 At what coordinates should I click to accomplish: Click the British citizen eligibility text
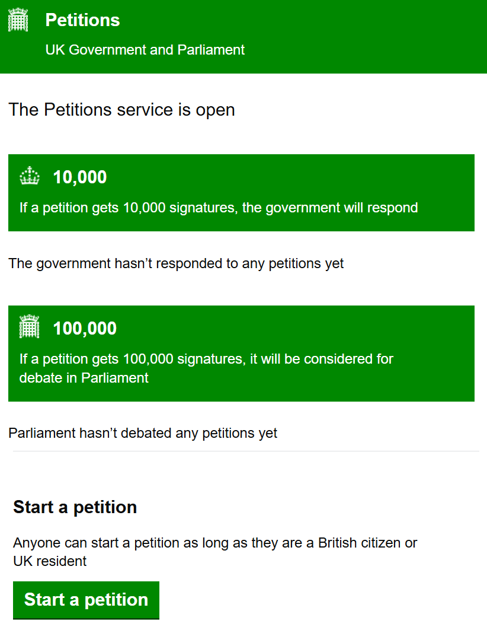coord(215,543)
